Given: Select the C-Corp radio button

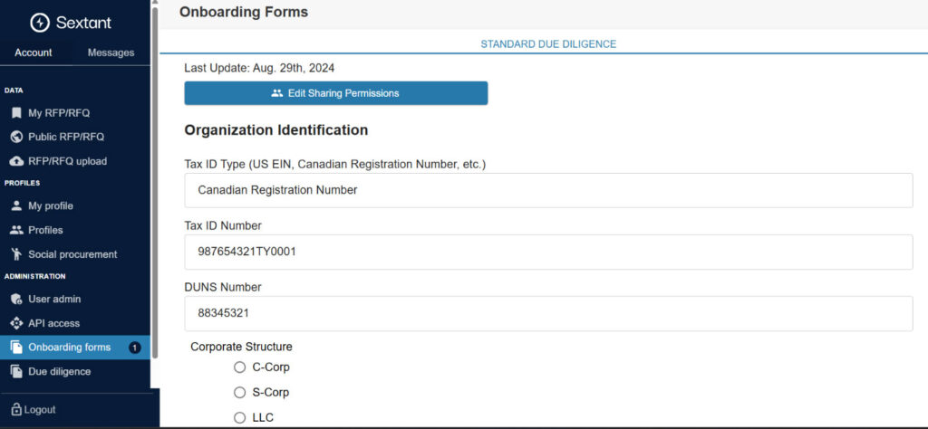Looking at the screenshot, I should coord(240,367).
